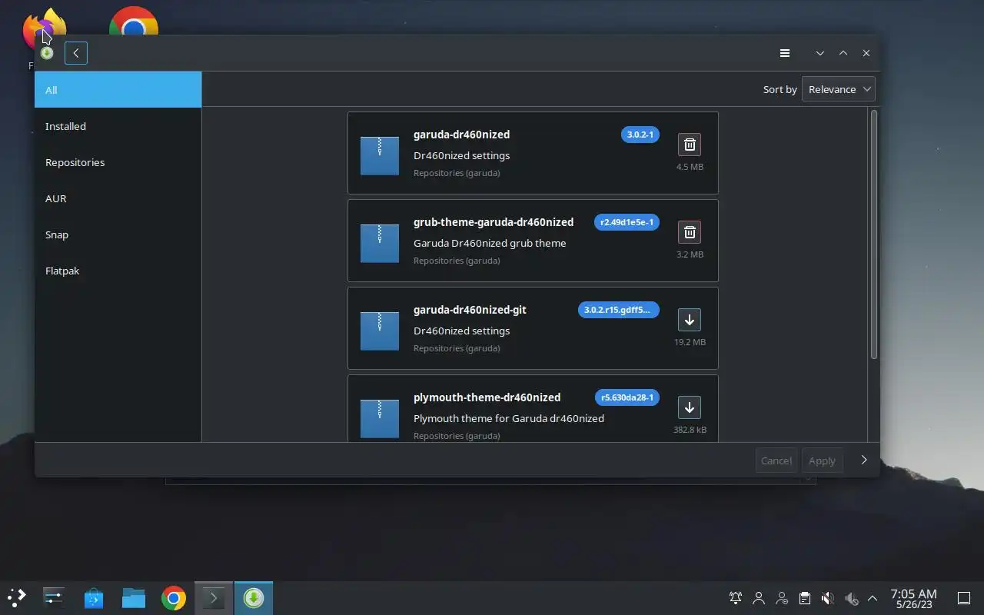Switch to the terminal taskbar entry
Screen dimensions: 984x615
tap(214, 597)
